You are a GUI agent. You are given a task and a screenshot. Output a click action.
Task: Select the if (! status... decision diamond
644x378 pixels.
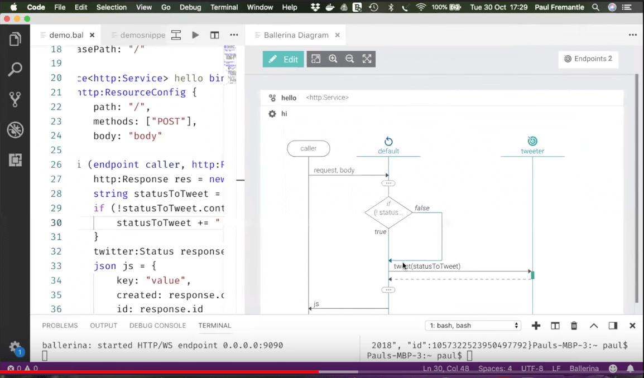[x=388, y=212]
